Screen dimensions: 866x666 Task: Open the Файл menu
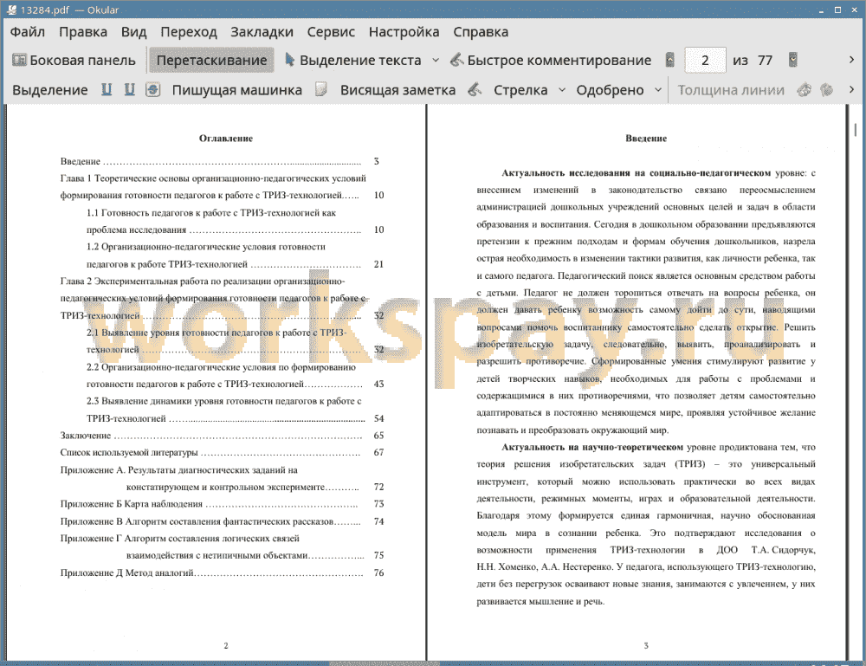point(27,31)
